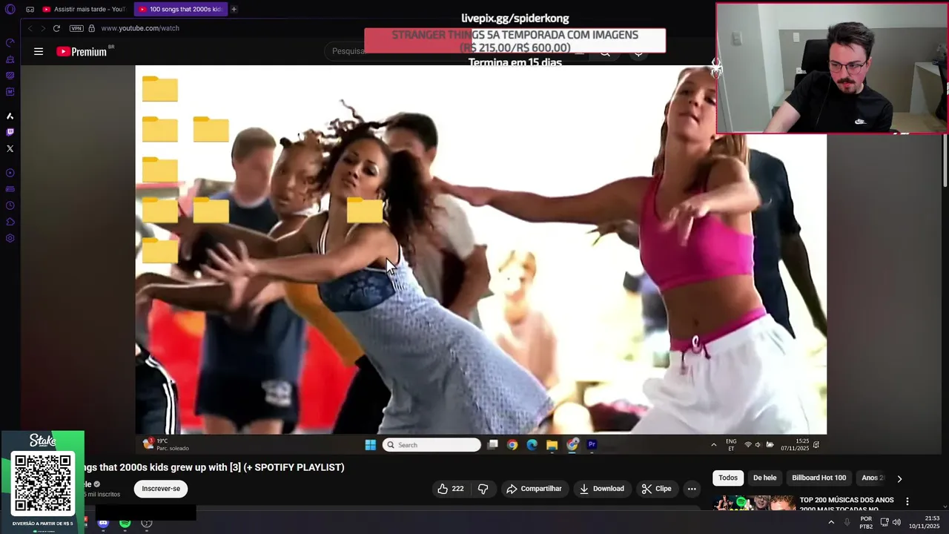Click the page vertical scrollbar
Viewport: 949px width, 534px height.
(x=945, y=159)
